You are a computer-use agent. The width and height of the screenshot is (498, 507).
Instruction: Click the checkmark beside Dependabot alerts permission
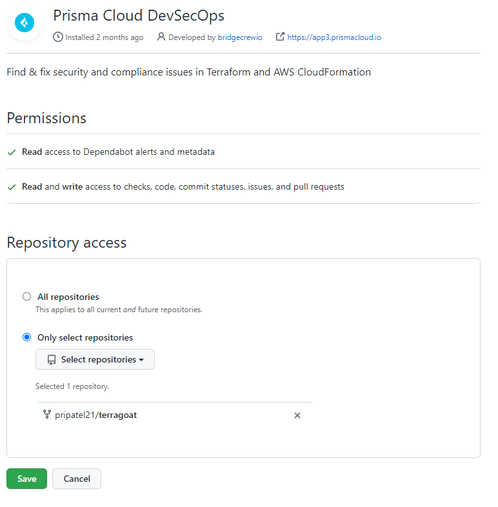[x=12, y=152]
